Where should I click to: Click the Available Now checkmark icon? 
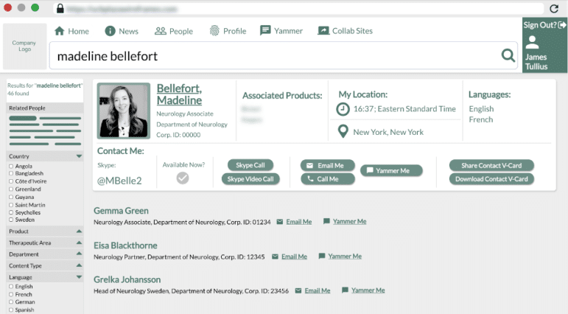(x=183, y=178)
